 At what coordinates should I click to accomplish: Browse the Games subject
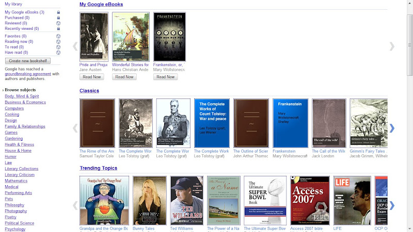11,132
